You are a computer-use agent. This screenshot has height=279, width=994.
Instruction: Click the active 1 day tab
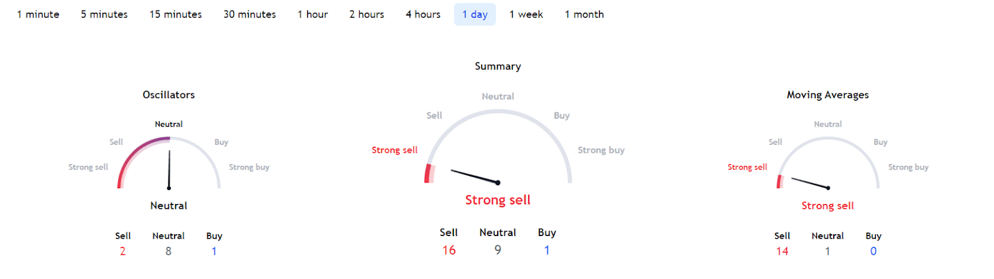(475, 14)
